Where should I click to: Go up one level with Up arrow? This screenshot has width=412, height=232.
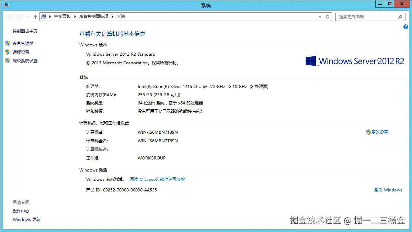[35, 16]
